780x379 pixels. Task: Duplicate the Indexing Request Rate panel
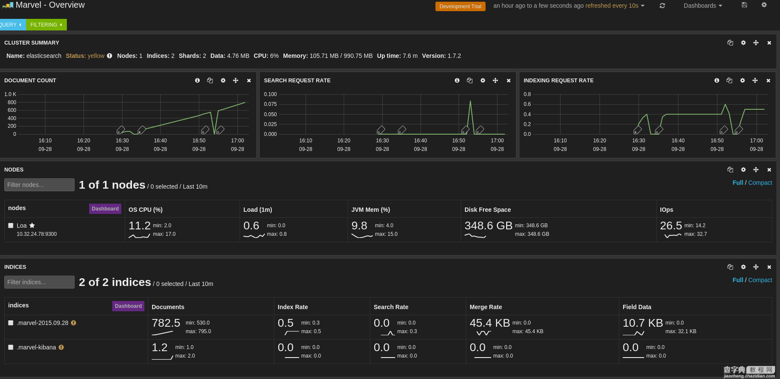[729, 81]
